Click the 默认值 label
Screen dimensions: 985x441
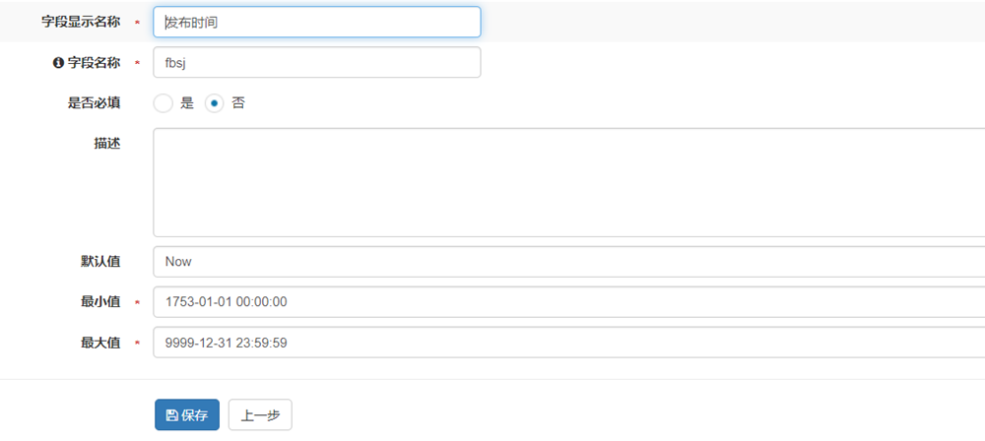[x=100, y=262]
